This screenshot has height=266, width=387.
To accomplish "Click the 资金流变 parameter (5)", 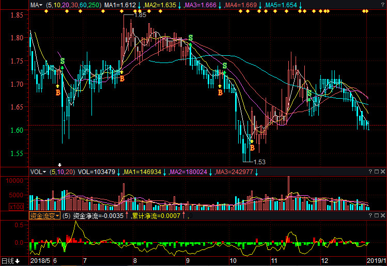I will [66, 216].
